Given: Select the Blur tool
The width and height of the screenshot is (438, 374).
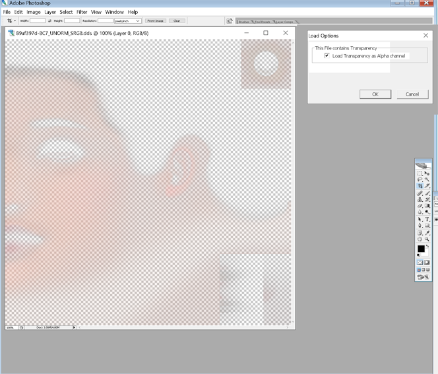Looking at the screenshot, I should point(420,212).
